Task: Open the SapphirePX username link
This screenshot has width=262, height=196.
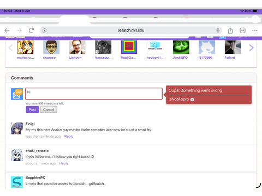Action: (x=35, y=177)
